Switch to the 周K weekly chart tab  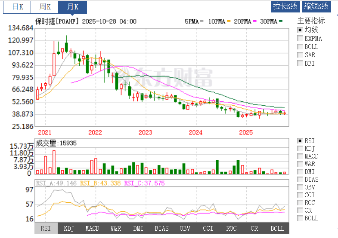point(45,7)
